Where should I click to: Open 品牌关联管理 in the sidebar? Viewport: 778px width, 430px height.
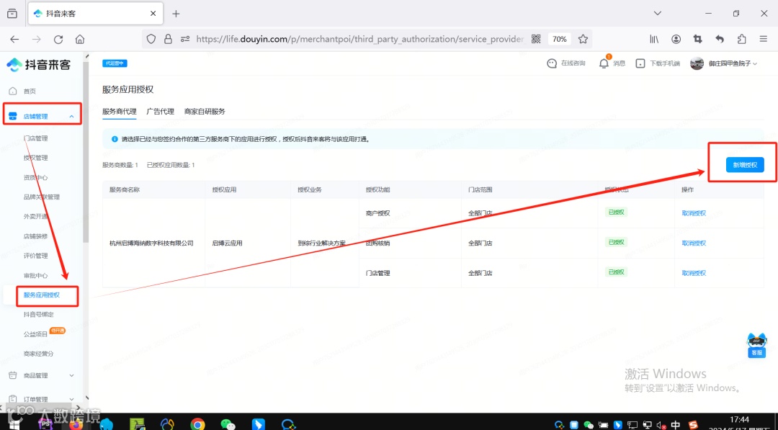click(x=42, y=197)
